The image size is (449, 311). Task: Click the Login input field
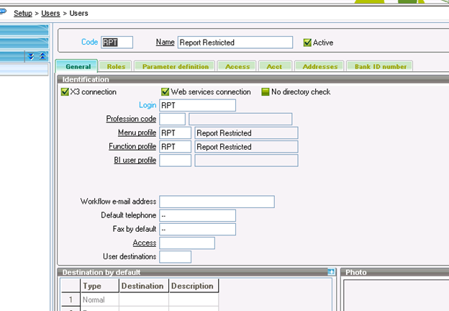pyautogui.click(x=197, y=106)
